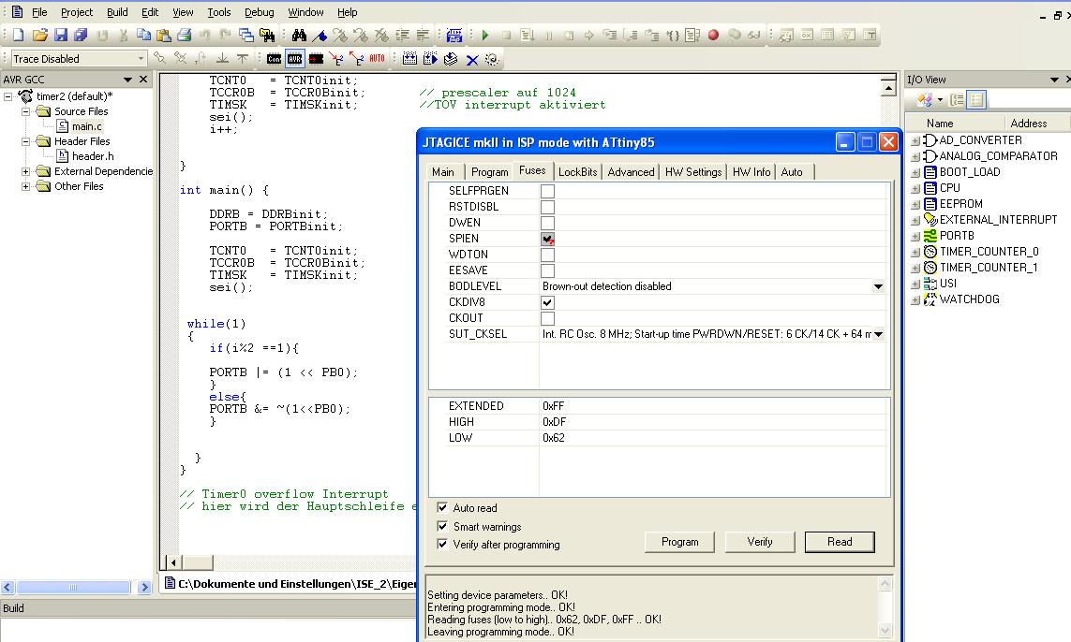Open the Debug menu
Image resolution: width=1071 pixels, height=642 pixels.
(x=259, y=12)
